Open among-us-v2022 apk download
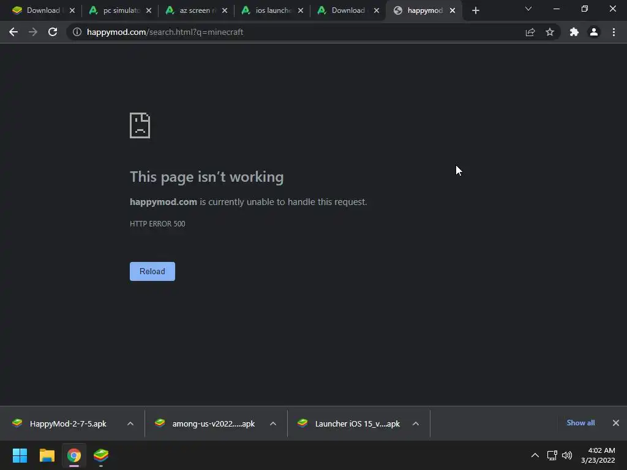627x470 pixels. click(206, 423)
